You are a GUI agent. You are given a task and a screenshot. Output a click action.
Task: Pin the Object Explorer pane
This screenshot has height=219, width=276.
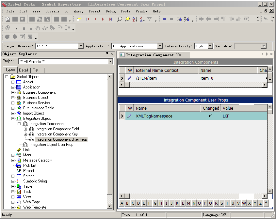click(x=107, y=54)
